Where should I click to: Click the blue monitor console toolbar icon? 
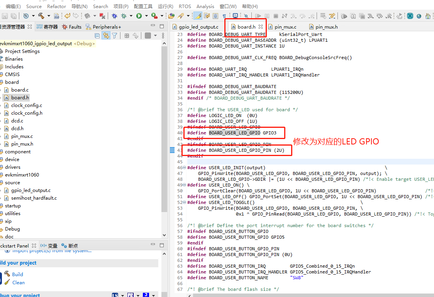(x=235, y=16)
